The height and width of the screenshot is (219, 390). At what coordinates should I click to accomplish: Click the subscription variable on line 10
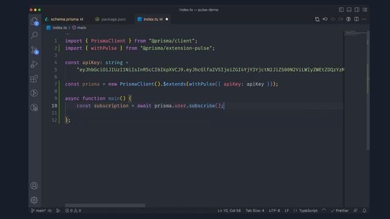coord(111,105)
